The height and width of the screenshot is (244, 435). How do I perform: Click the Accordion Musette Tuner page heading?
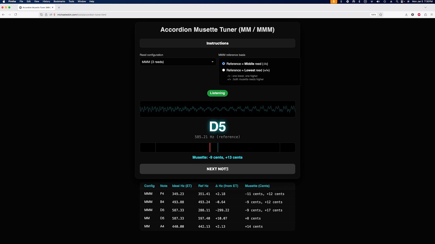pyautogui.click(x=217, y=29)
